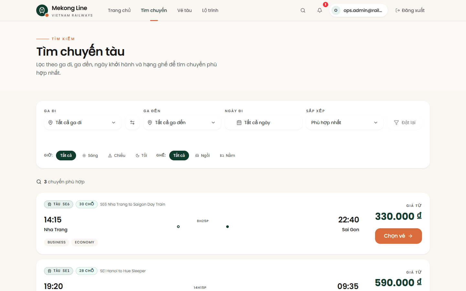This screenshot has width=466, height=291.
Task: Swap departure and arrival stations
Action: click(132, 123)
